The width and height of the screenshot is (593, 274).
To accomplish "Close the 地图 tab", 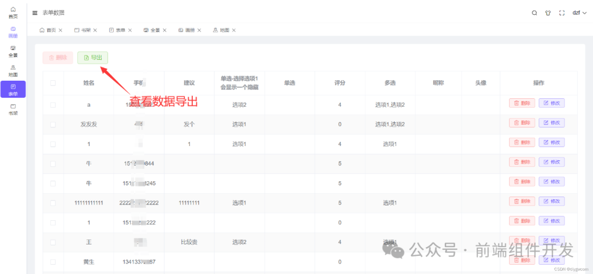I will pos(234,30).
